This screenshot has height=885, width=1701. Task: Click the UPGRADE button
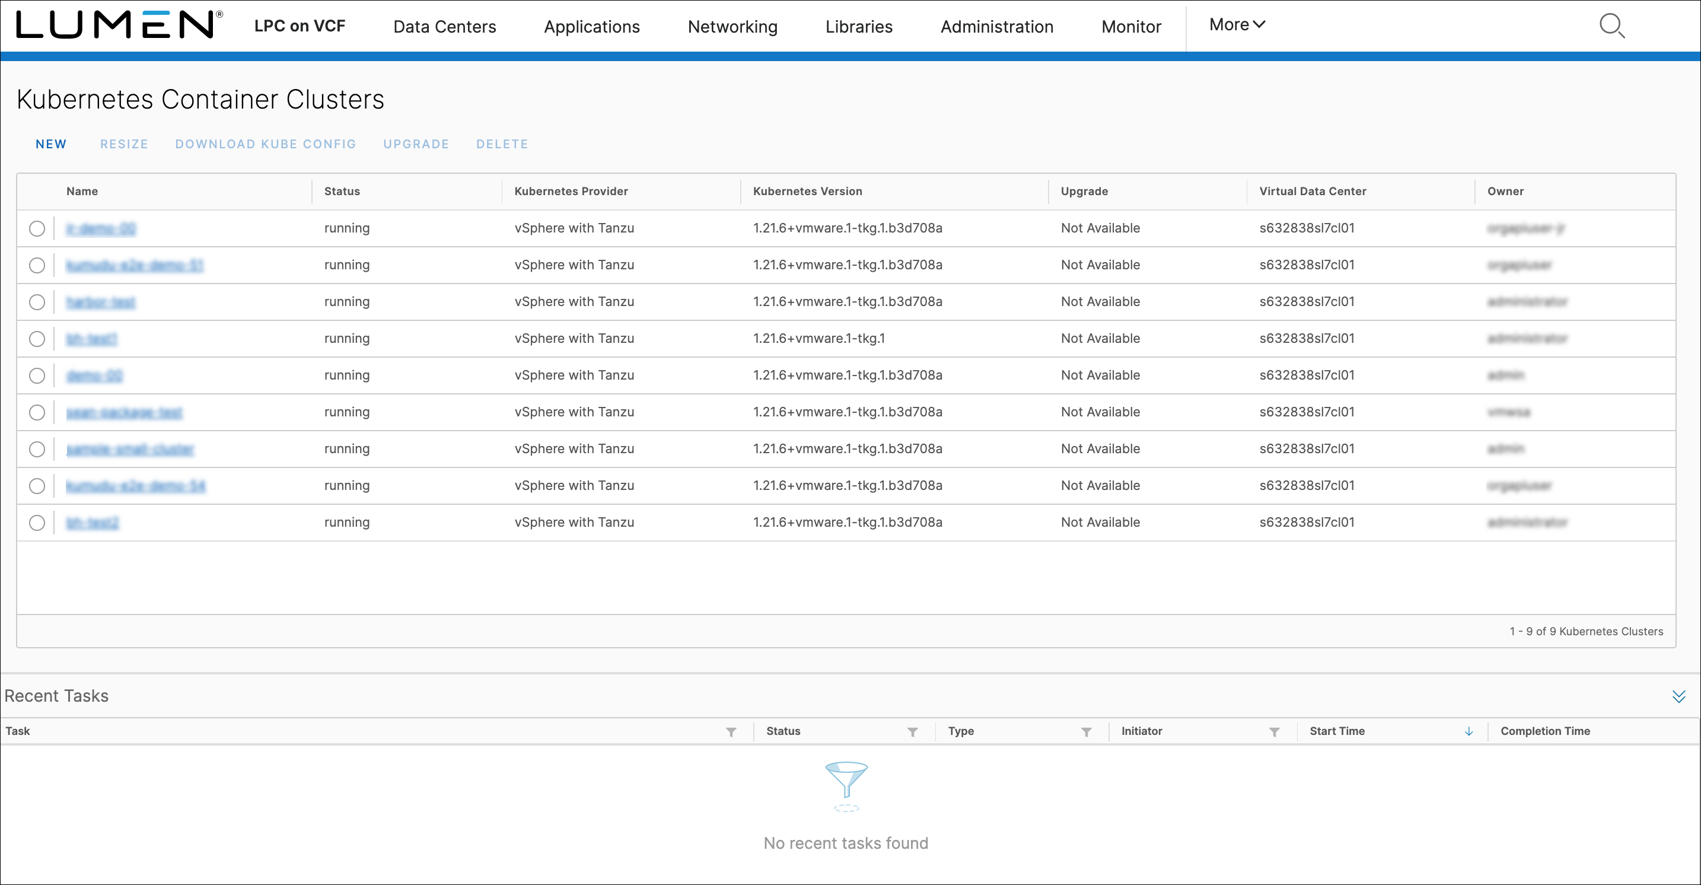coord(416,144)
